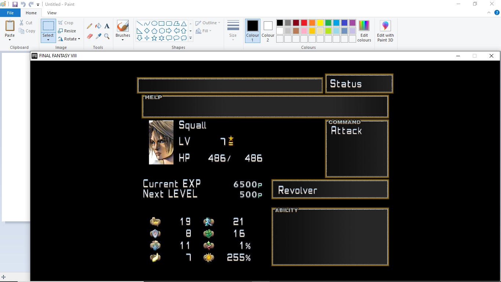Open the File menu
This screenshot has width=501, height=282.
point(10,13)
